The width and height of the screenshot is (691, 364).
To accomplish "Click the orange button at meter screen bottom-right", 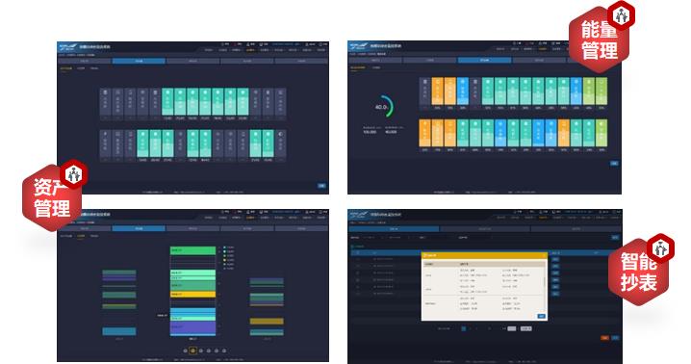I will (605, 338).
